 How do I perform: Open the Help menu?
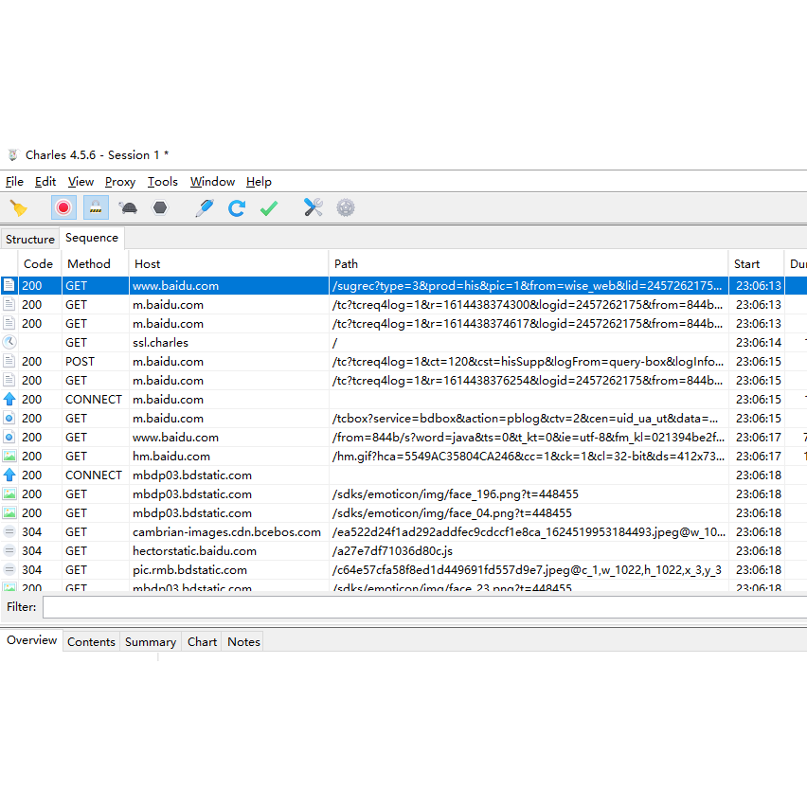click(x=259, y=182)
